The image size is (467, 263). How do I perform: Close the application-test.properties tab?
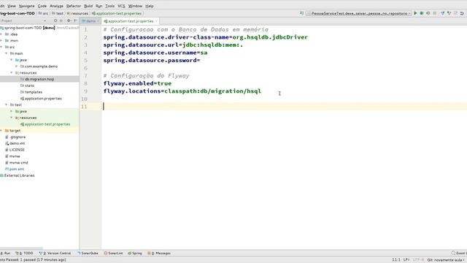[156, 21]
